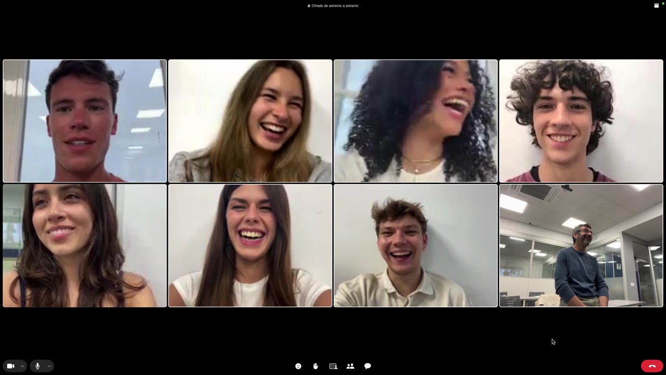Screen dimensions: 666x375
Task: Open the chat panel
Action: tap(367, 366)
